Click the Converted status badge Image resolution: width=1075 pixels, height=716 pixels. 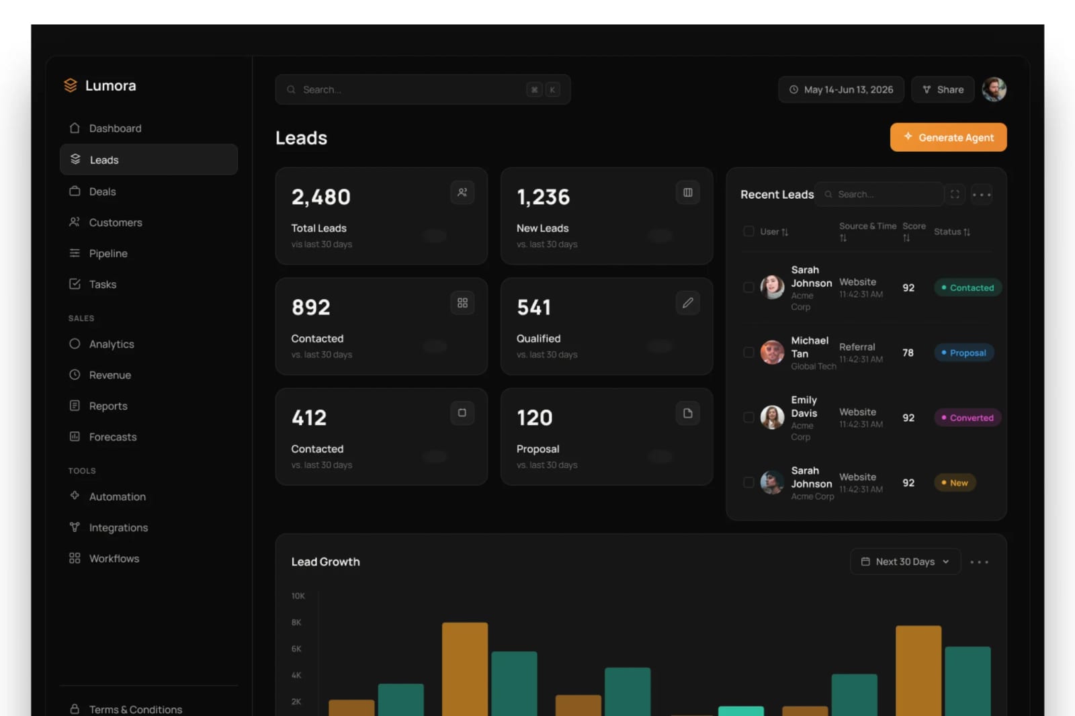point(967,417)
